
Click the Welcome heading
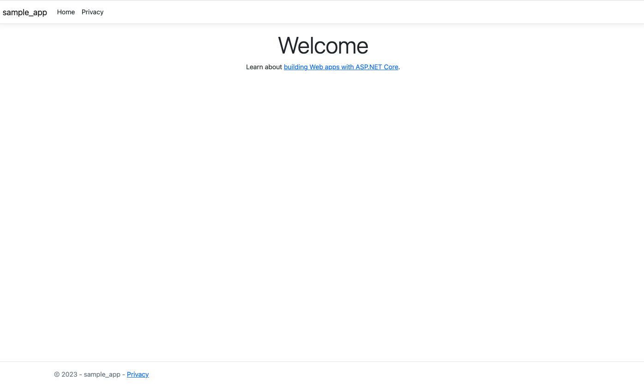pos(323,45)
